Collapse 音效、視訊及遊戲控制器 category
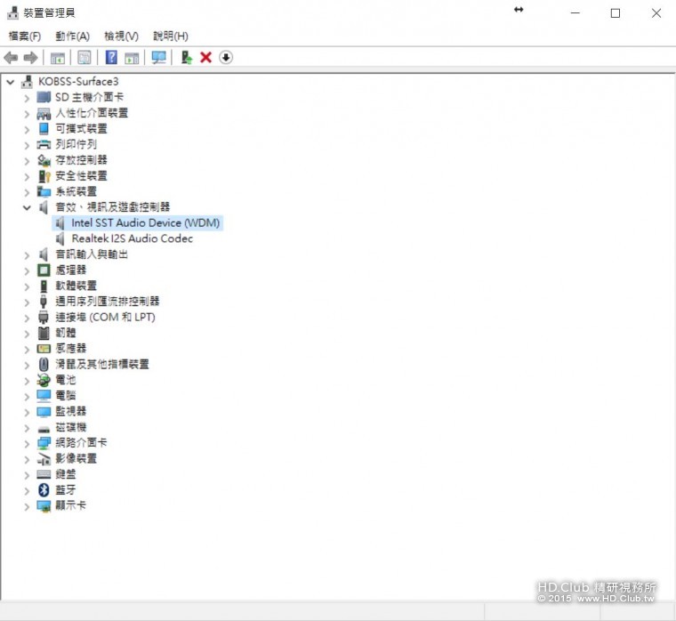 27,207
